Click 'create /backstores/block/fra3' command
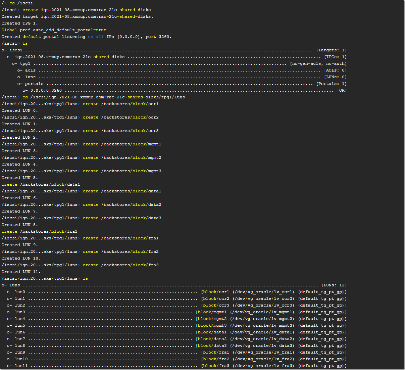 pos(120,265)
